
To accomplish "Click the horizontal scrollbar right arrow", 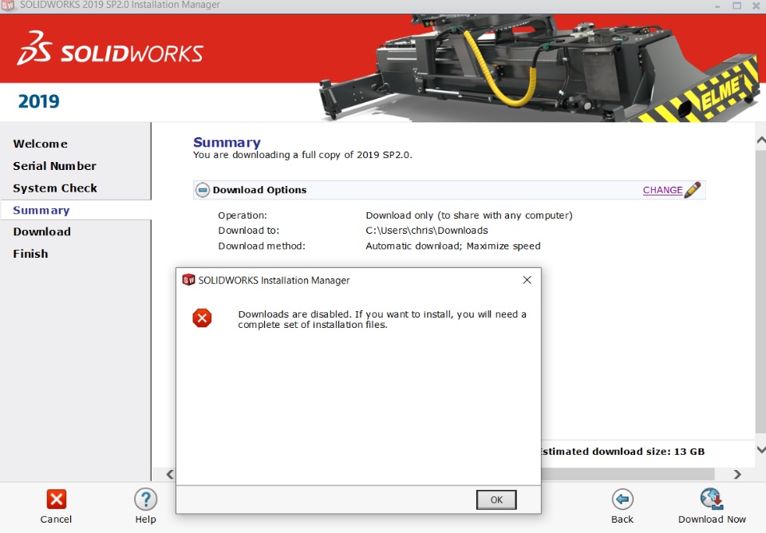I will (x=737, y=475).
